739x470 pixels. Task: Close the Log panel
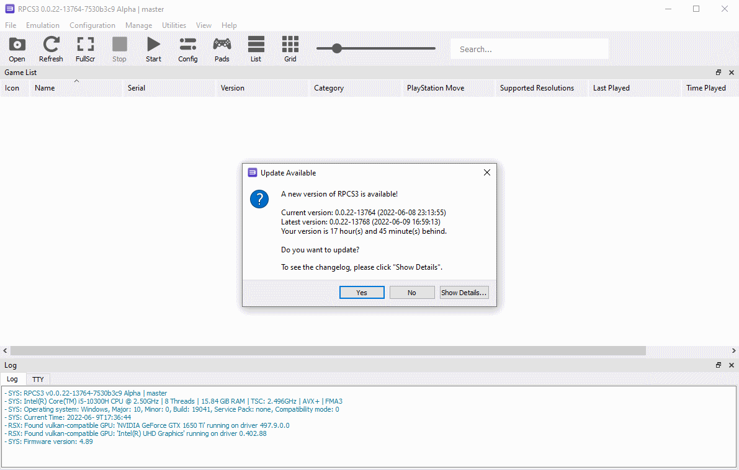pyautogui.click(x=731, y=365)
